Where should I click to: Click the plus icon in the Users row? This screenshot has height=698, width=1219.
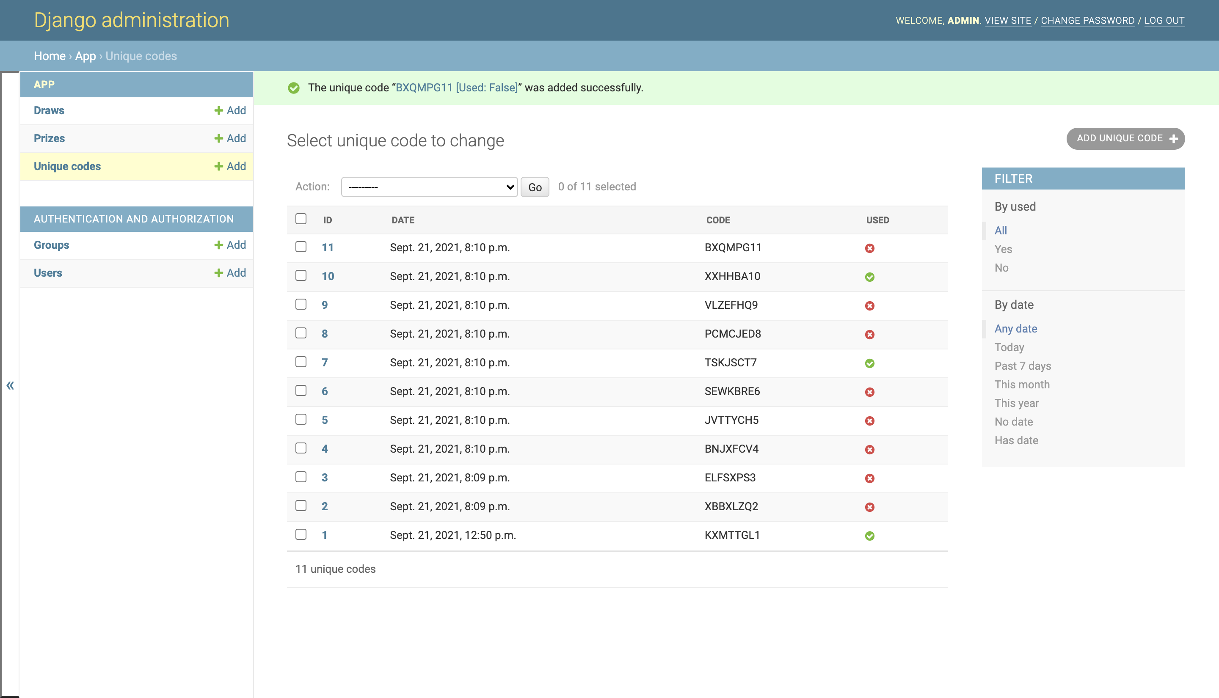coord(219,273)
